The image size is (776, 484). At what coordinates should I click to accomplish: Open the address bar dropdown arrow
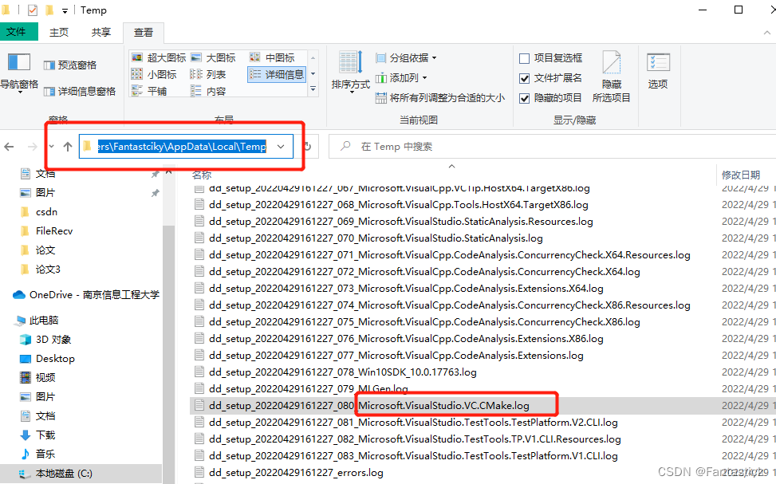click(280, 147)
